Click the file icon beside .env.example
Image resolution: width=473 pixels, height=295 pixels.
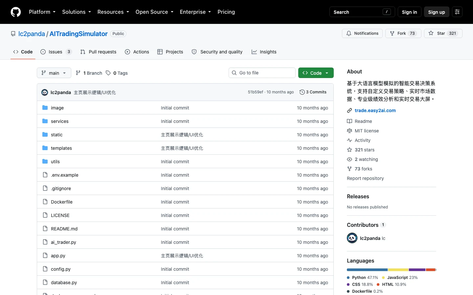(45, 175)
